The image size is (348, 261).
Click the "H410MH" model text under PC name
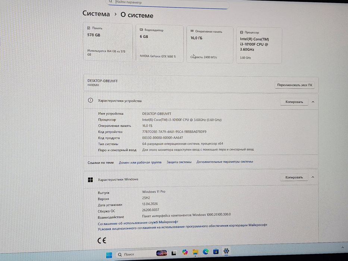click(x=93, y=85)
